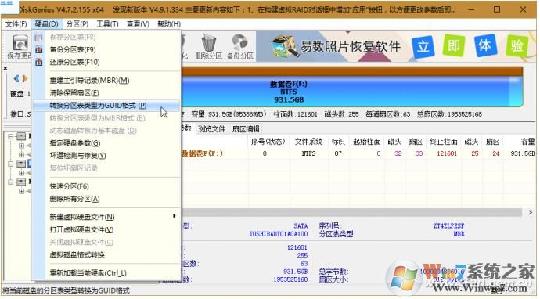Screen dimensions: 540x299
Task: Close the left panel with the x
Action: (x=5, y=68)
